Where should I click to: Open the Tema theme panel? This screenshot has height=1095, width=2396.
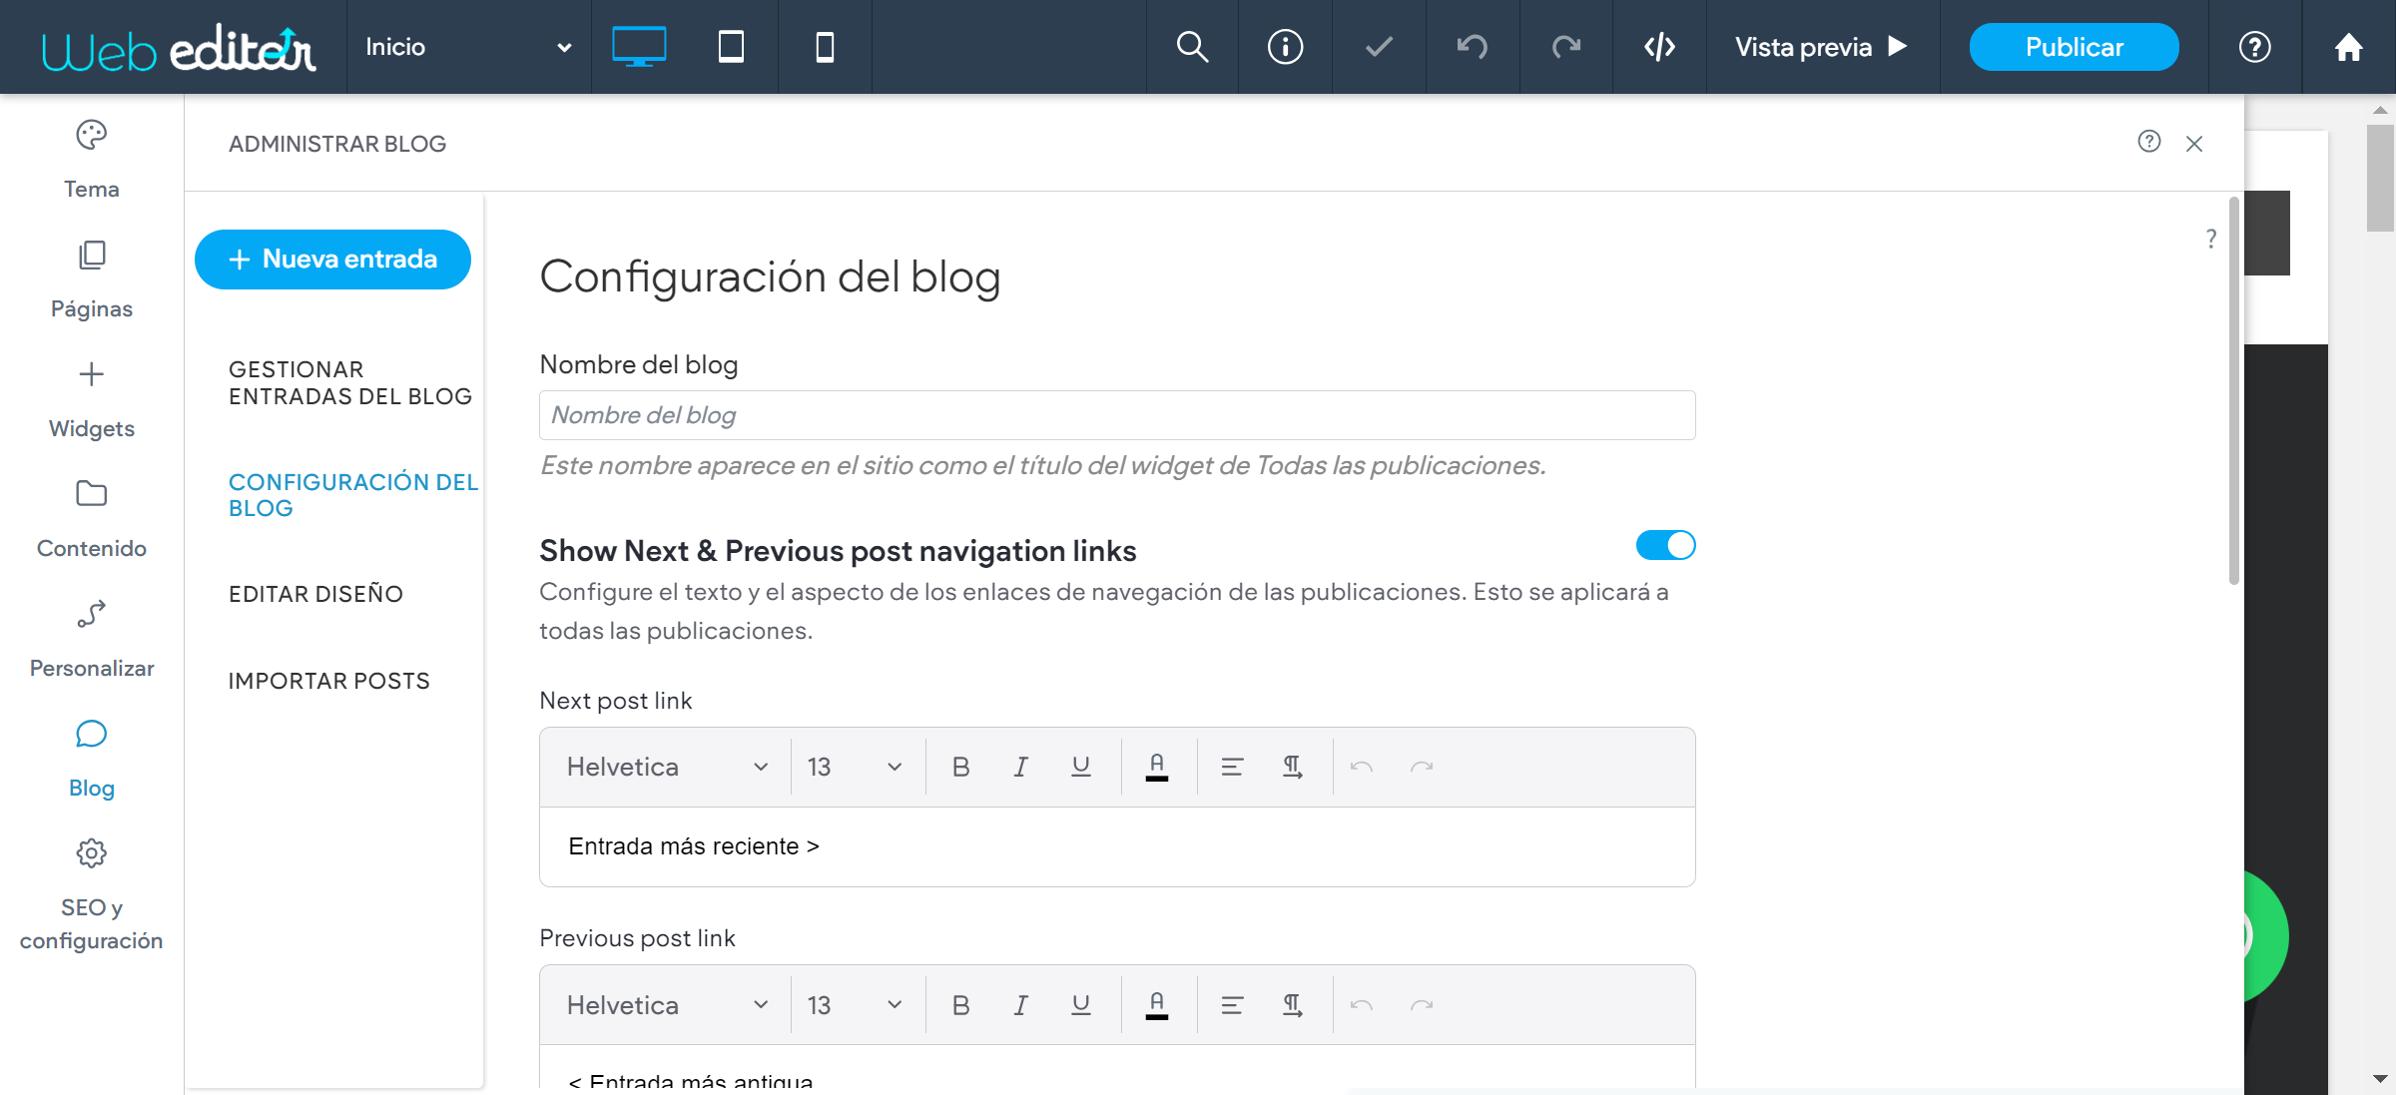tap(91, 160)
